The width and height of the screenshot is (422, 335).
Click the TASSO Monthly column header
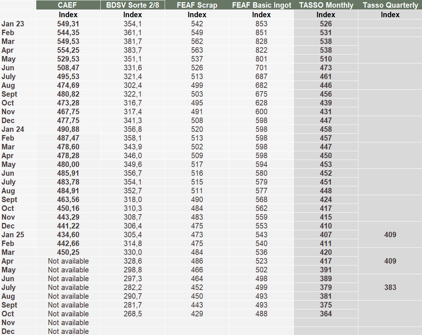pyautogui.click(x=326, y=5)
